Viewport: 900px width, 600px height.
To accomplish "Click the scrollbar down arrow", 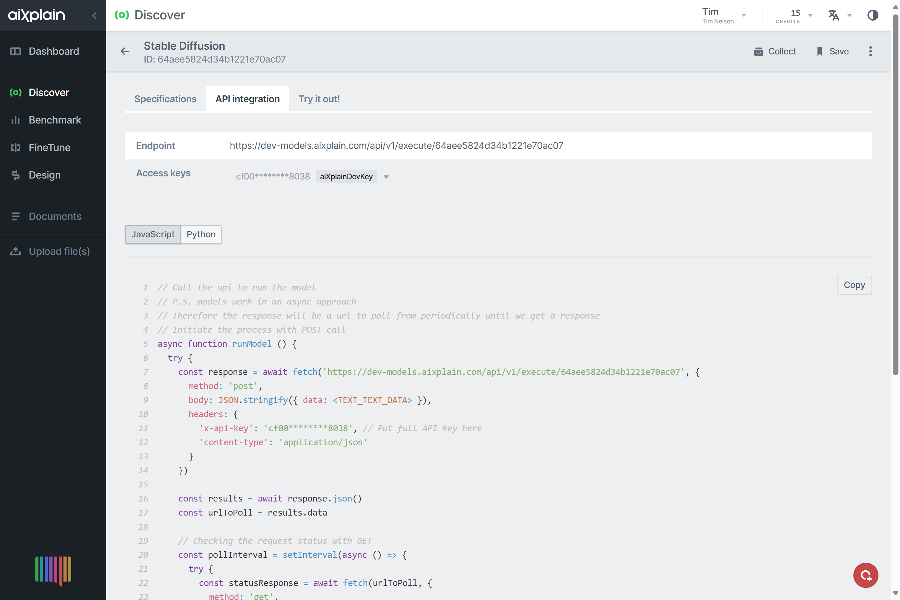I will pyautogui.click(x=895, y=593).
